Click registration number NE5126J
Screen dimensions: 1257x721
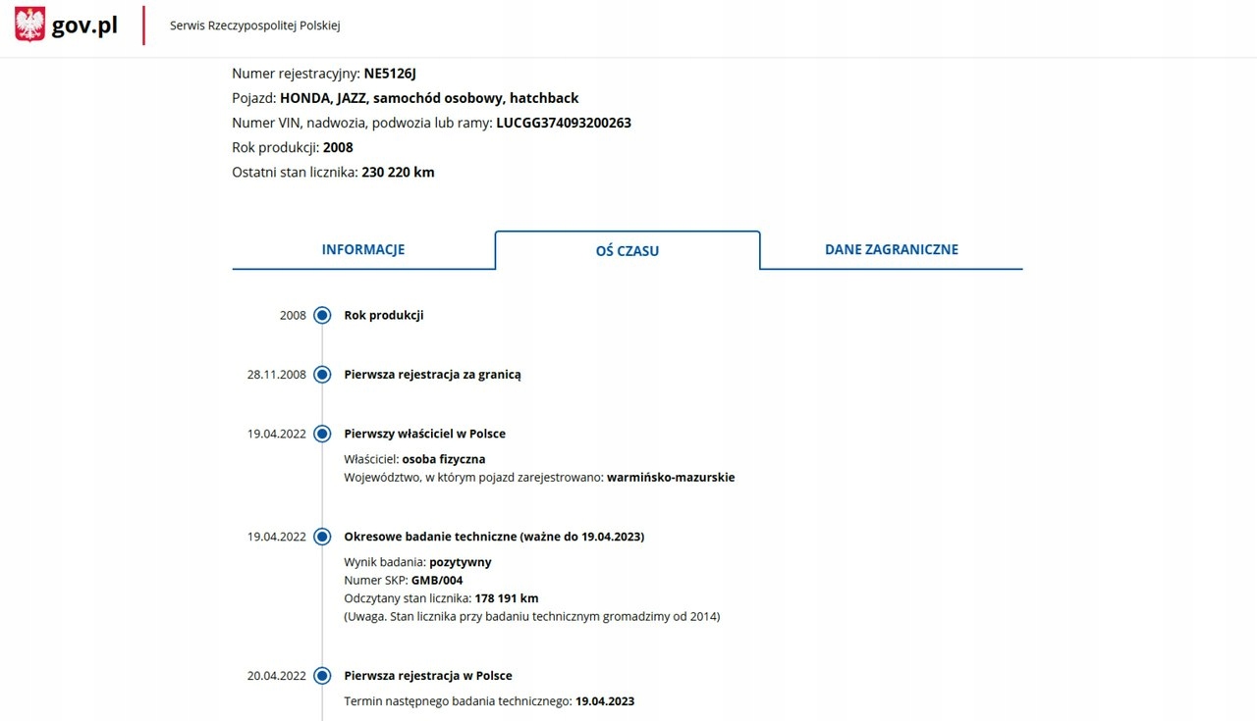coord(390,74)
